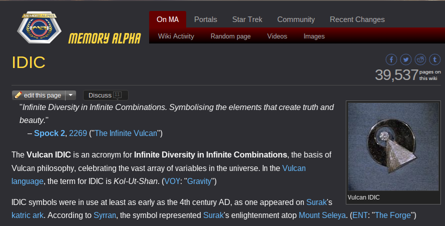Image resolution: width=445 pixels, height=226 pixels.
Task: Click the Memory Alpha wordmark
Action: pos(105,38)
